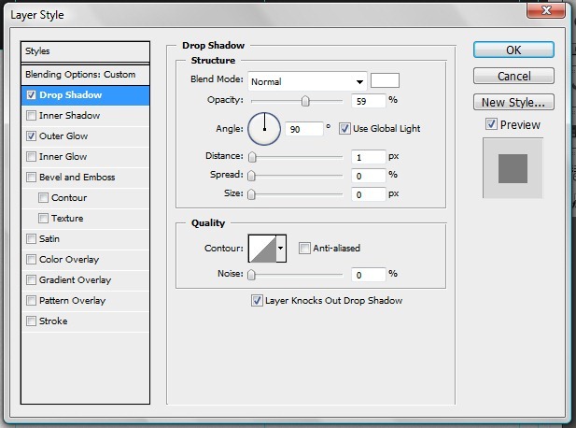Select Blending Options: Custom entry

pyautogui.click(x=86, y=74)
